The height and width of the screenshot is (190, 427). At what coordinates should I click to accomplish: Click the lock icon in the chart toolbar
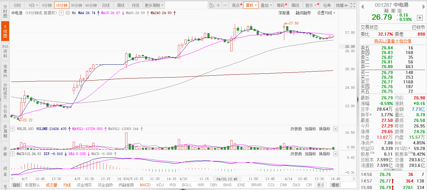[x=211, y=5]
